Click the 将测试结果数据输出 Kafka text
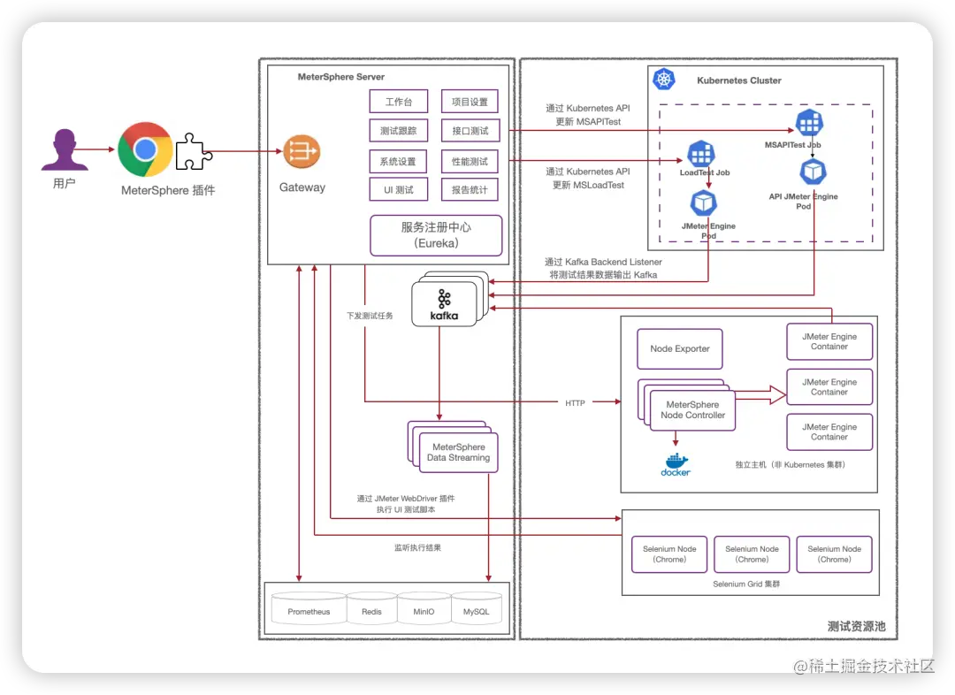Viewport: 955px width, 695px height. 603,275
